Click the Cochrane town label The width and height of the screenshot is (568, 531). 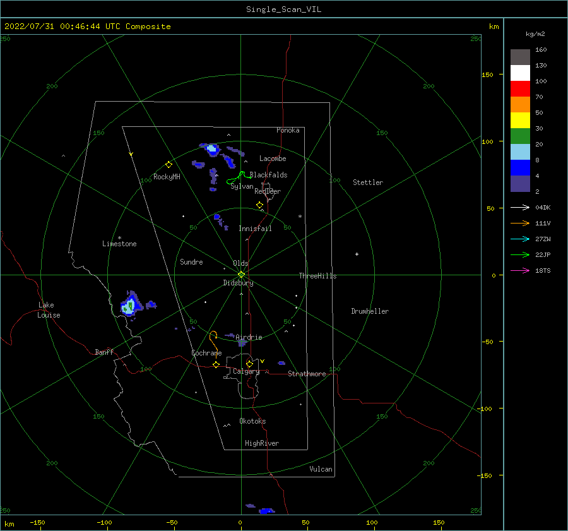(x=206, y=353)
